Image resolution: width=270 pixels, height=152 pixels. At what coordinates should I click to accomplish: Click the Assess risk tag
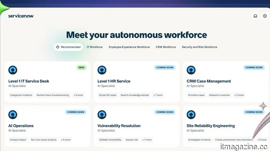(x=132, y=140)
